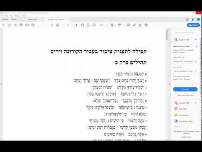The height and width of the screenshot is (152, 202).
Task: Expand the Create PDF section chevron
Action: point(196,103)
